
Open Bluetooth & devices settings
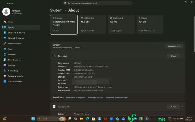pos(16,33)
